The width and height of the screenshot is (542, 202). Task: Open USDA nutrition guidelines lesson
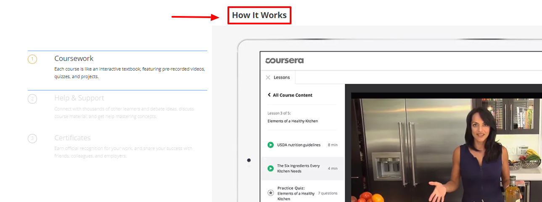299,145
